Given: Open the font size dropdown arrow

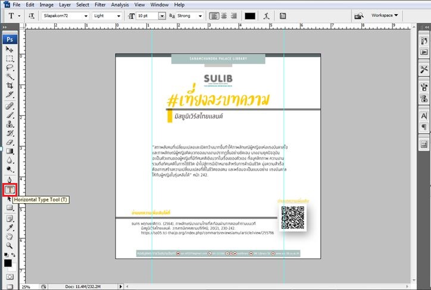Looking at the screenshot, I should (162, 16).
